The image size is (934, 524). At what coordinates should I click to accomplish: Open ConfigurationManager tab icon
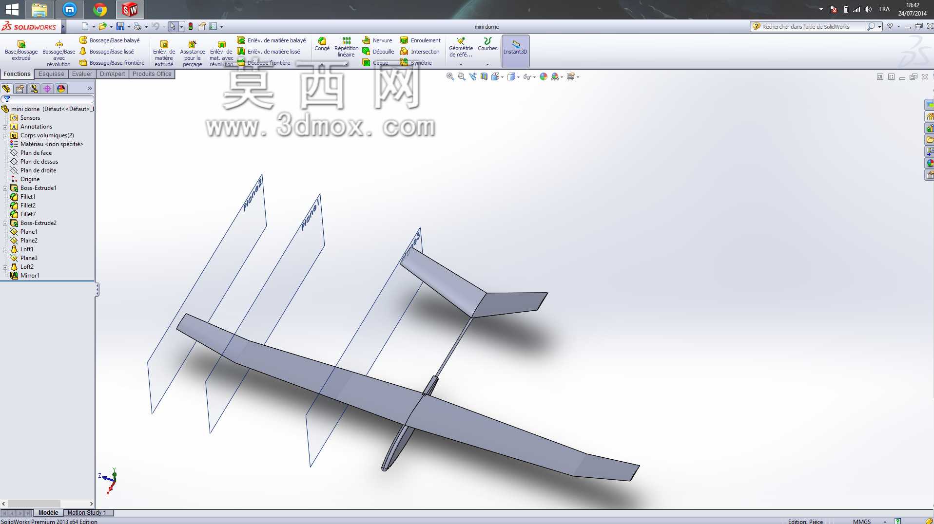pyautogui.click(x=34, y=89)
